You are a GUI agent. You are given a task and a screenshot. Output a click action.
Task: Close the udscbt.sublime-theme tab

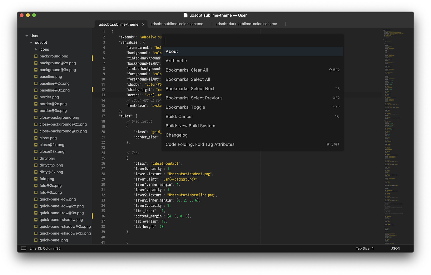tap(143, 24)
